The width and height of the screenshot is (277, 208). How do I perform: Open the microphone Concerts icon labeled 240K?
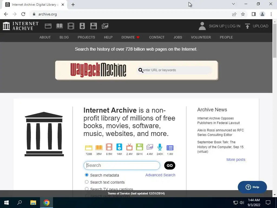pos(160,147)
